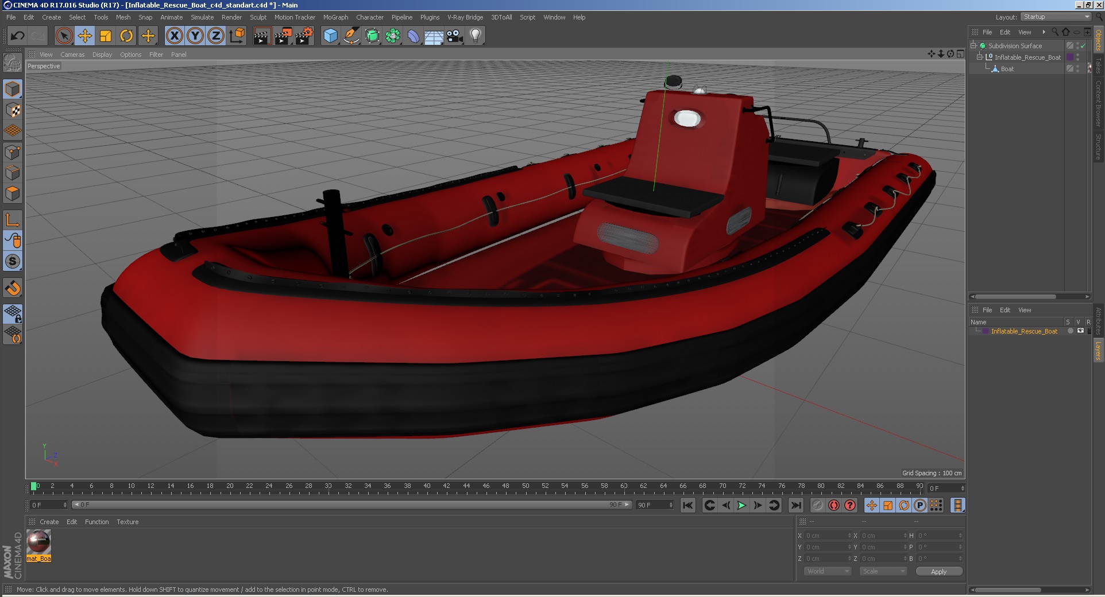Select the Live Selection tool
The width and height of the screenshot is (1105, 597).
(64, 36)
